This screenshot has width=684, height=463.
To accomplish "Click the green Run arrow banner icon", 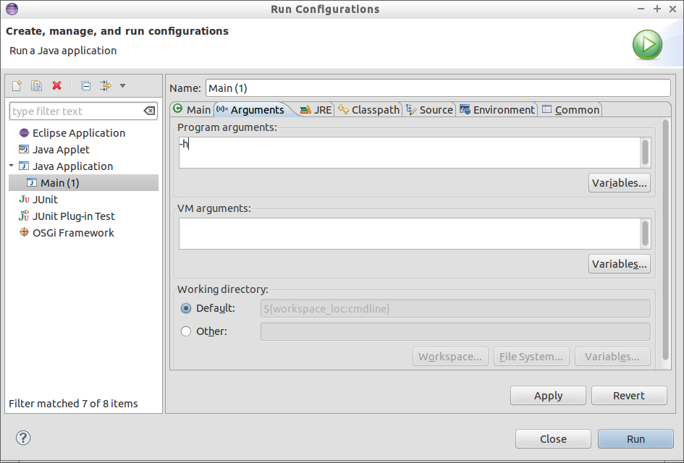I will [647, 46].
